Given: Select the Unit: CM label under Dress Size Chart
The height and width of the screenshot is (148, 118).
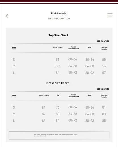Looking at the screenshot, I should point(103,89).
